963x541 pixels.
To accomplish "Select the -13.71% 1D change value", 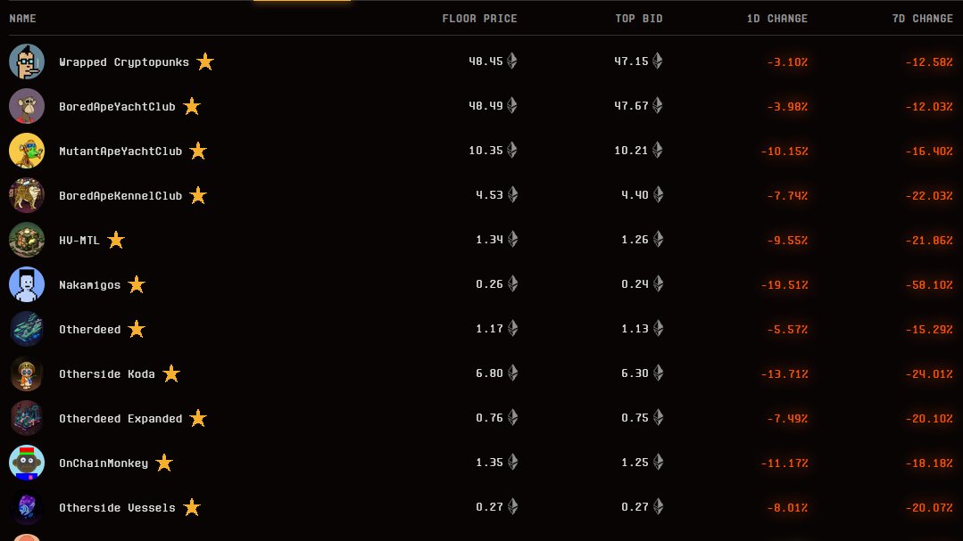I will click(785, 374).
